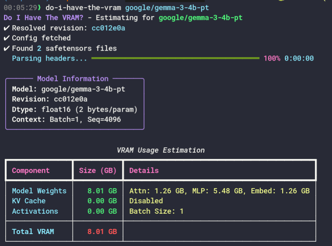Click resolved revision hash cc012e0a in checklist
Screen dimensions: 332x246
point(108,28)
